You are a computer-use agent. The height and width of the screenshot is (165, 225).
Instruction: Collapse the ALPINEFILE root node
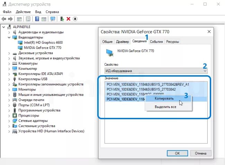(4, 27)
